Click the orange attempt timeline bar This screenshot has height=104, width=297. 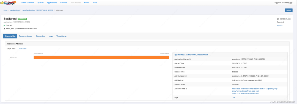point(101,57)
